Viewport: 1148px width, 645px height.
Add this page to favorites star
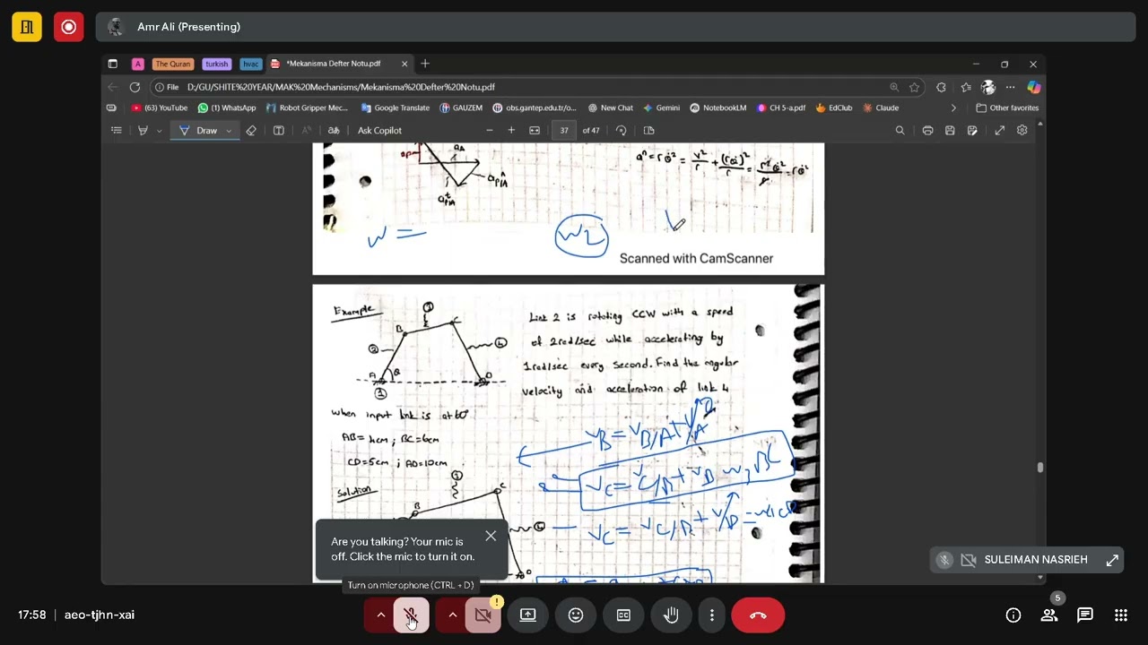pyautogui.click(x=915, y=87)
